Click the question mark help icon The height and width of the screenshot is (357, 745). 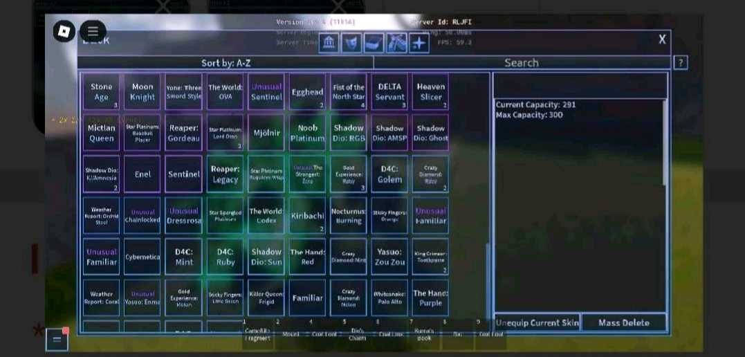pos(681,63)
